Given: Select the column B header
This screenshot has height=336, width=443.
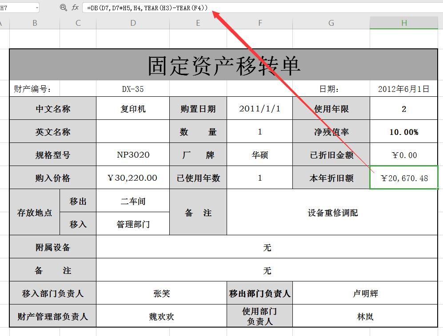Looking at the screenshot, I should click(x=34, y=22).
